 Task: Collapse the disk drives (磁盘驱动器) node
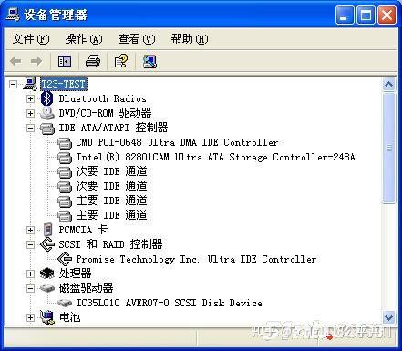point(30,288)
